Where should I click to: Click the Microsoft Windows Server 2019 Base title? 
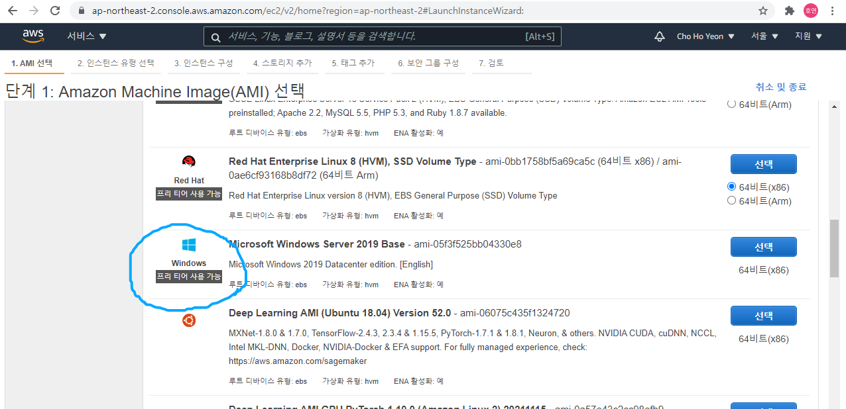click(316, 244)
